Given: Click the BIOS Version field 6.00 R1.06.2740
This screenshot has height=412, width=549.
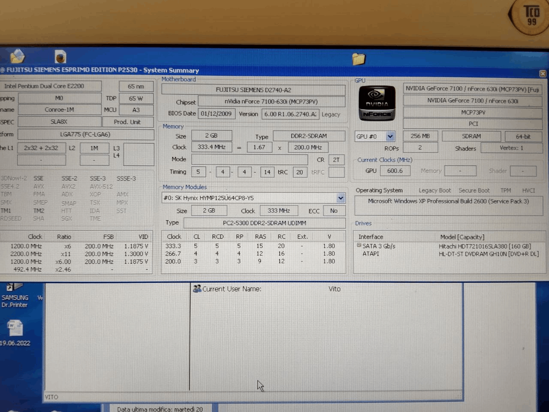Looking at the screenshot, I should click(x=290, y=114).
